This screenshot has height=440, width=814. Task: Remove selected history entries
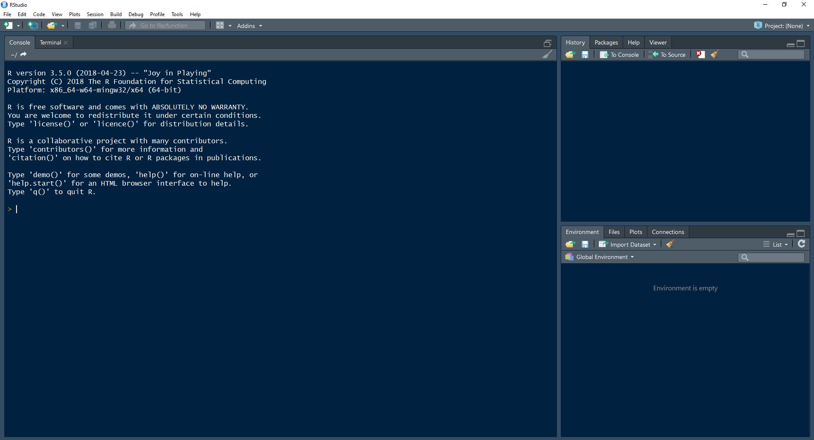pyautogui.click(x=699, y=54)
